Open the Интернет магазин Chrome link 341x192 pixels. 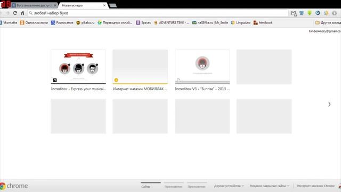click(316, 186)
